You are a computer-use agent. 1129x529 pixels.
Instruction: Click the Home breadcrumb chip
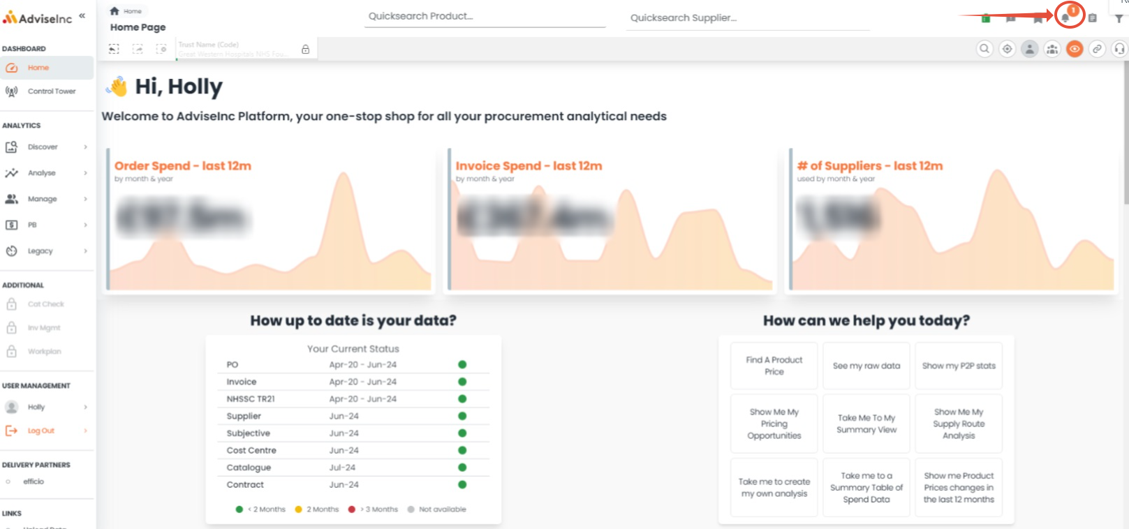126,11
